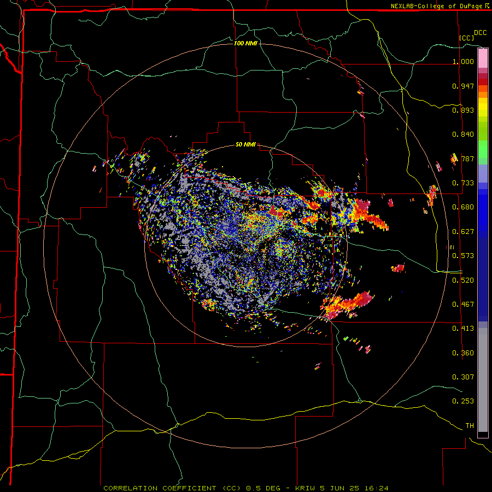Viewport: 492px width, 492px height.
Task: Select the 0.573 legend value
Action: pos(463,256)
